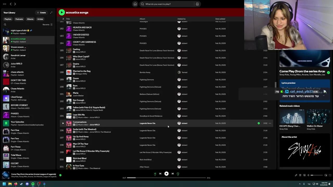Sort by Date added column header

tap(220, 19)
